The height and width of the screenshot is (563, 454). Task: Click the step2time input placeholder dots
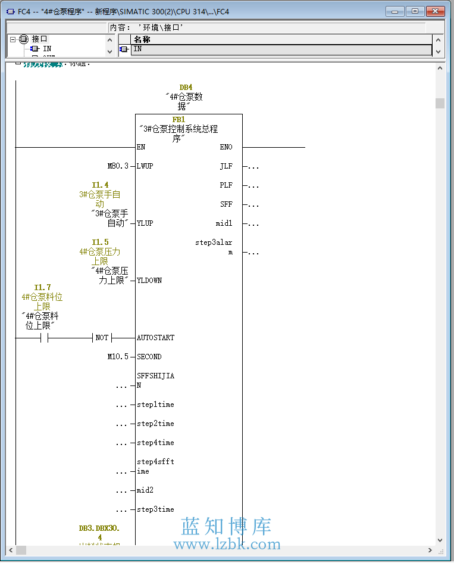(x=121, y=424)
